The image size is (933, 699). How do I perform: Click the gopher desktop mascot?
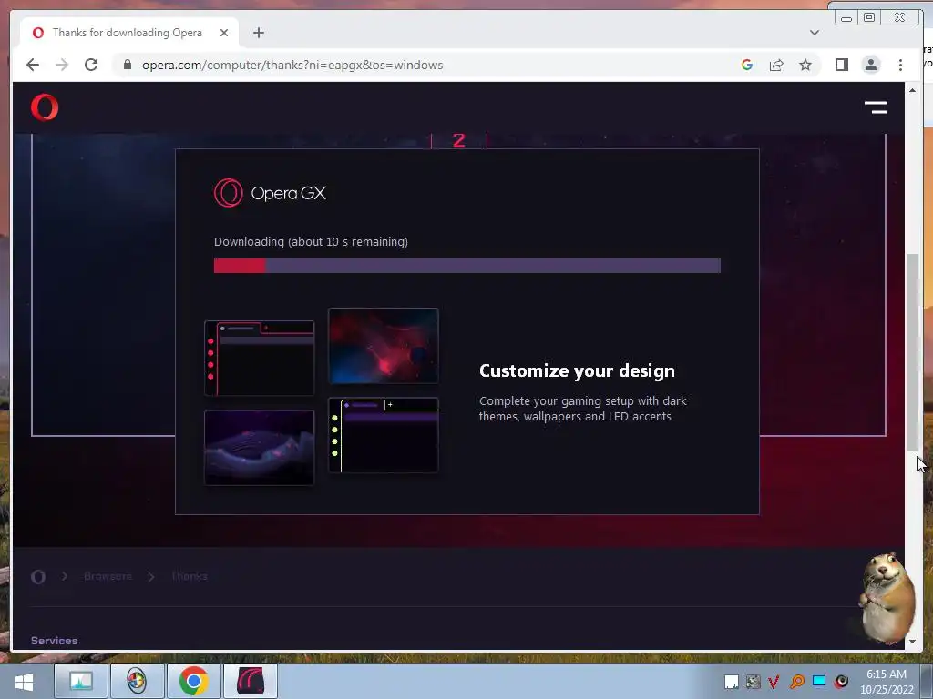click(887, 597)
